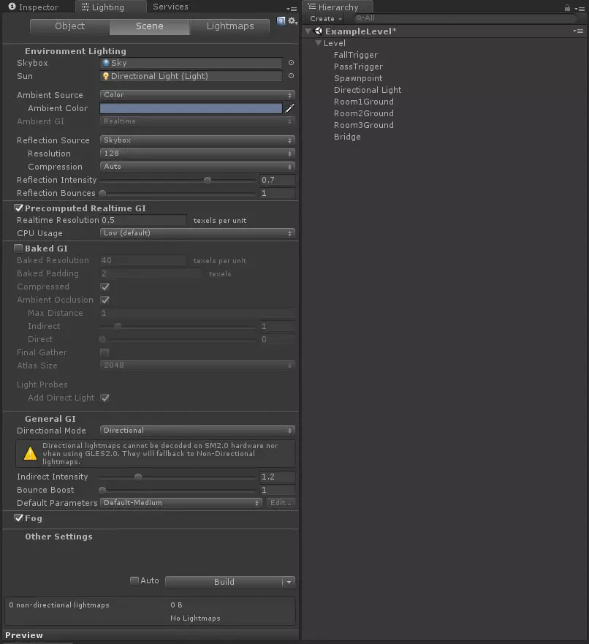Click the Reflection Intensity slider handle
This screenshot has width=589, height=644.
click(x=208, y=180)
